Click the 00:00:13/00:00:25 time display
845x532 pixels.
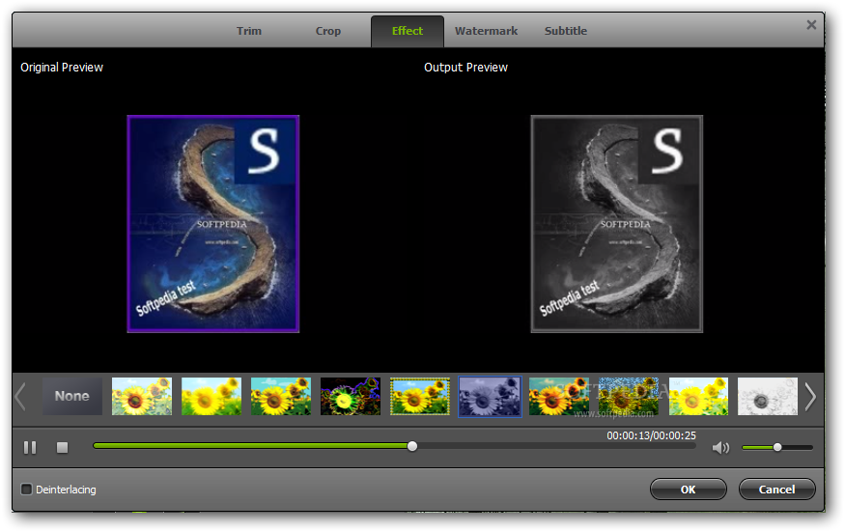coord(651,435)
